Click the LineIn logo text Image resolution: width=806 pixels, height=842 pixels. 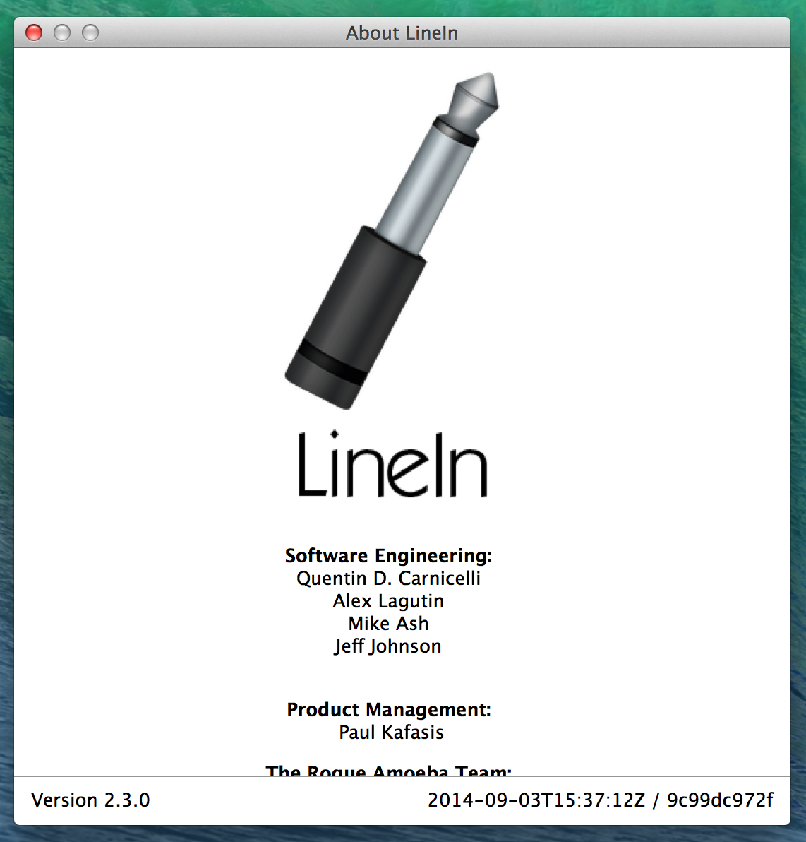coord(393,465)
